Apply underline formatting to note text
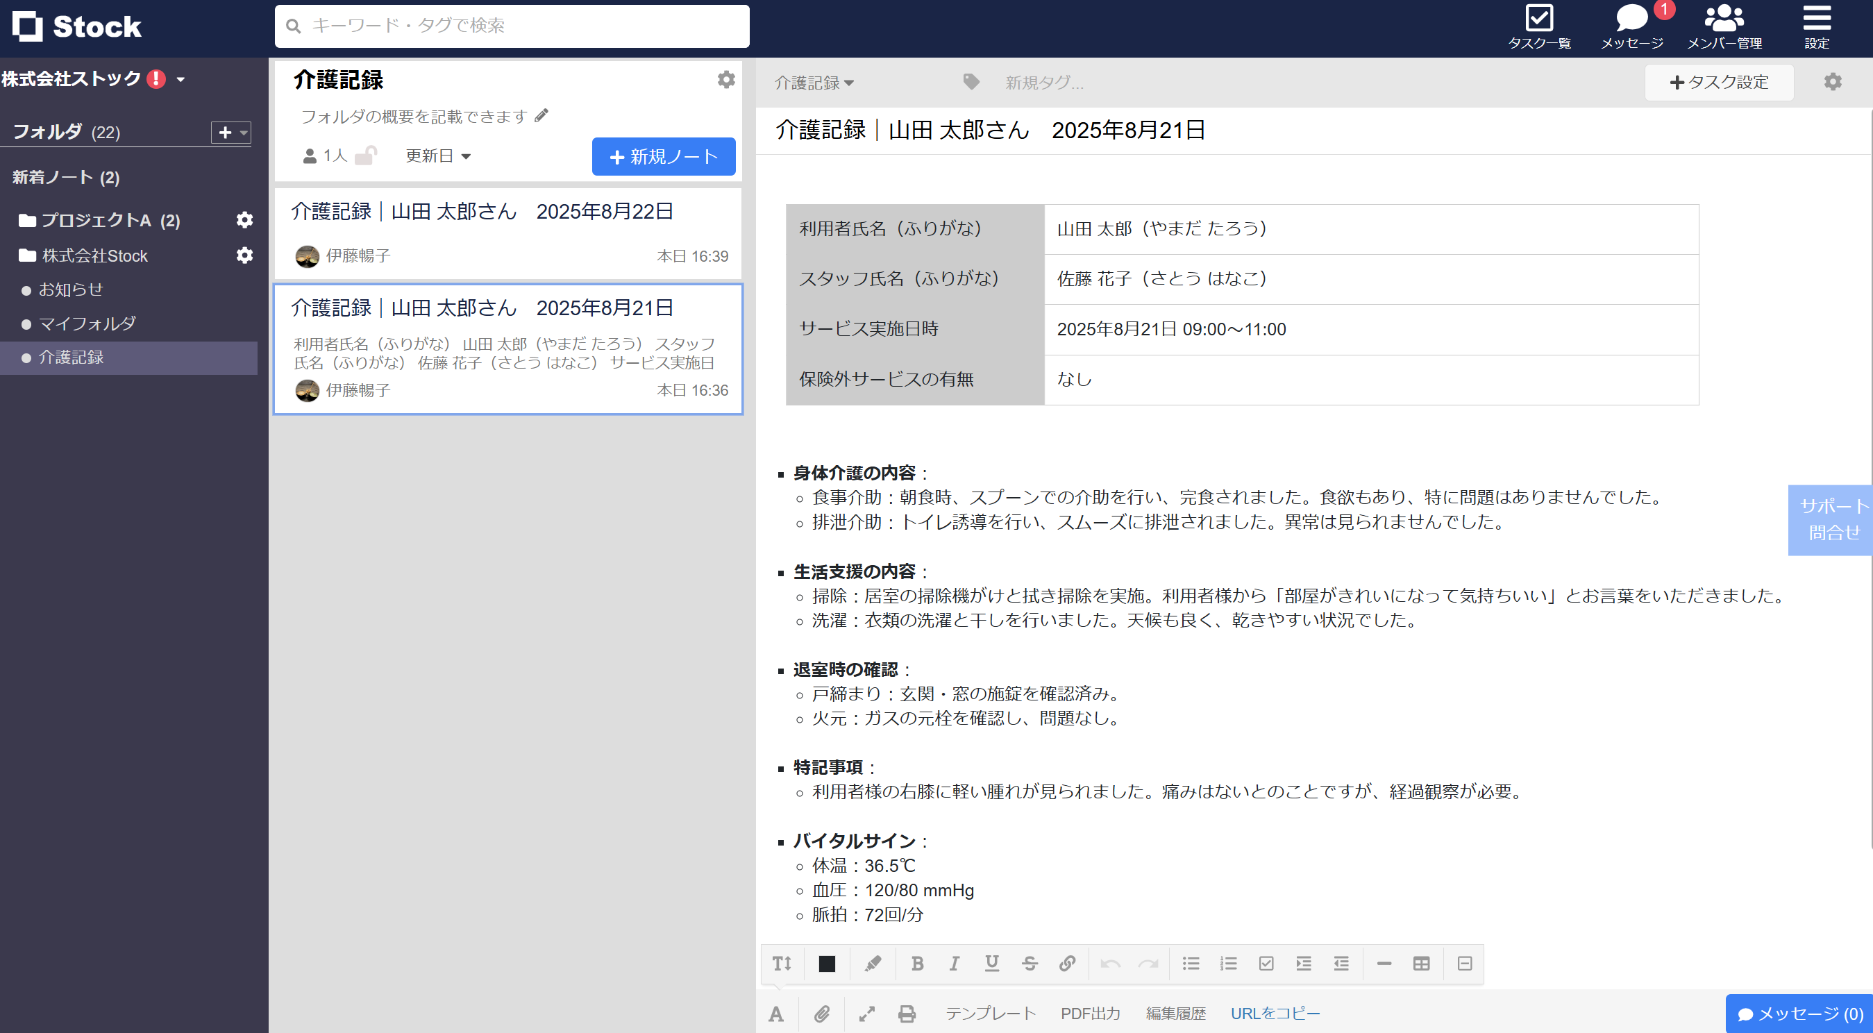The height and width of the screenshot is (1033, 1873). point(992,964)
